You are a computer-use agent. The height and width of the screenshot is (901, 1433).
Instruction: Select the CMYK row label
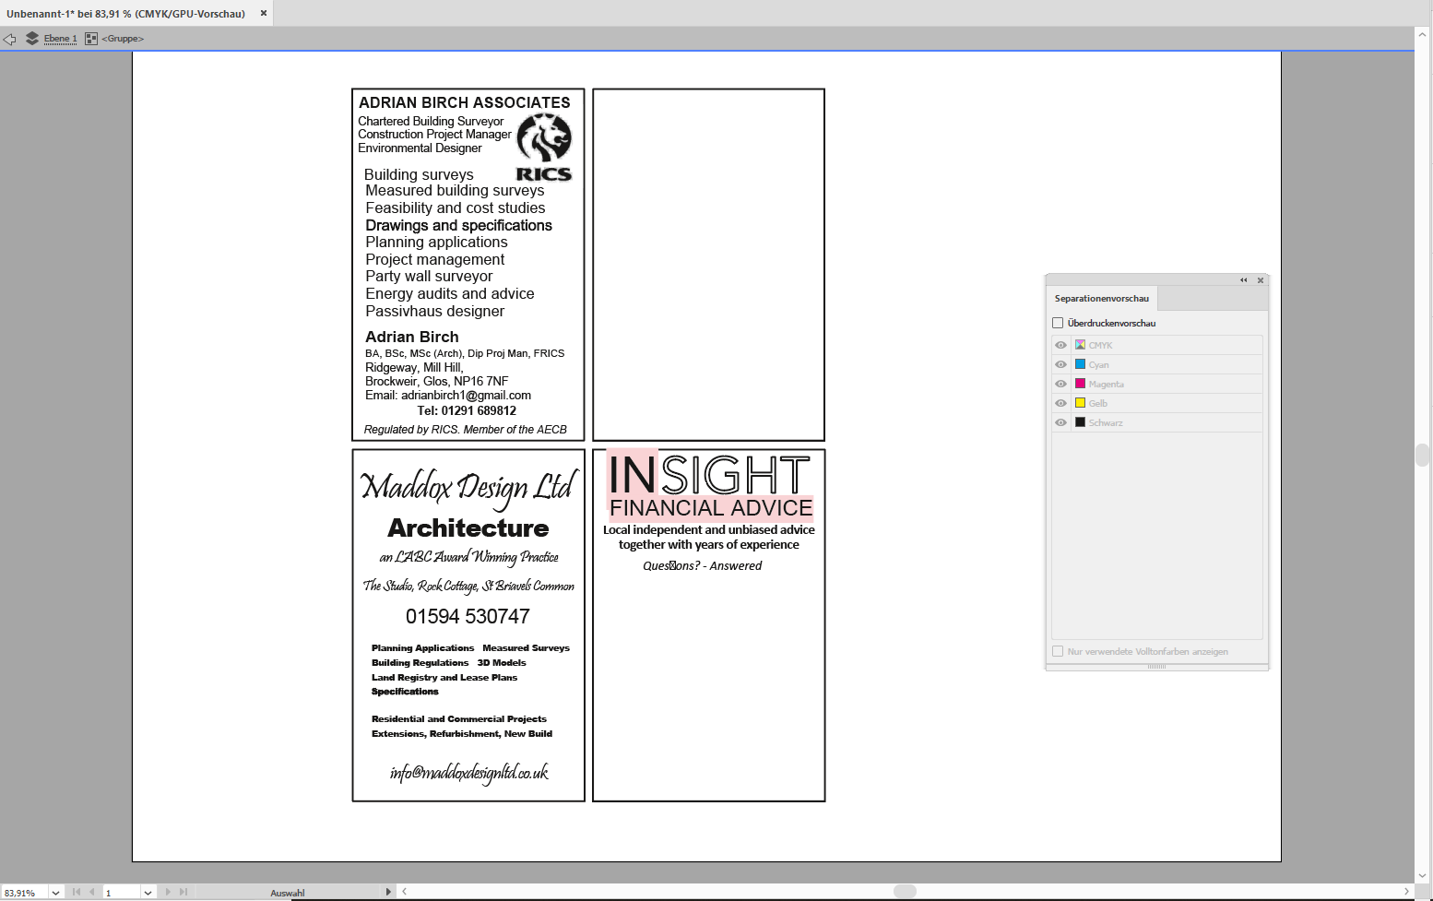tap(1100, 346)
